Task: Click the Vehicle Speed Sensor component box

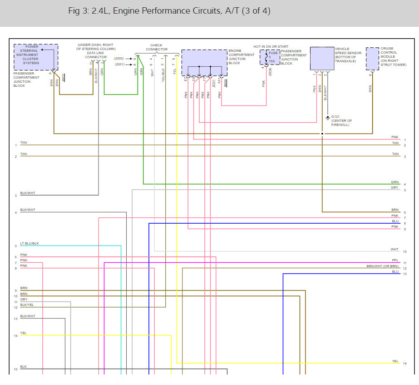Action: [x=322, y=59]
